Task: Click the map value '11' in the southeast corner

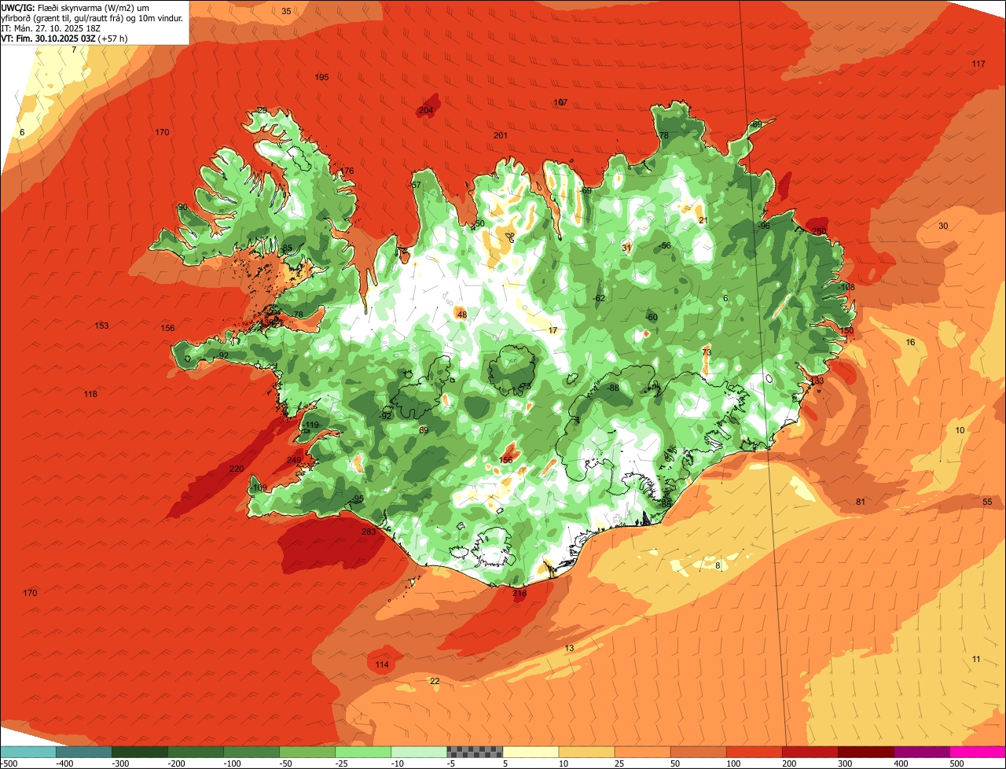Action: tap(976, 659)
